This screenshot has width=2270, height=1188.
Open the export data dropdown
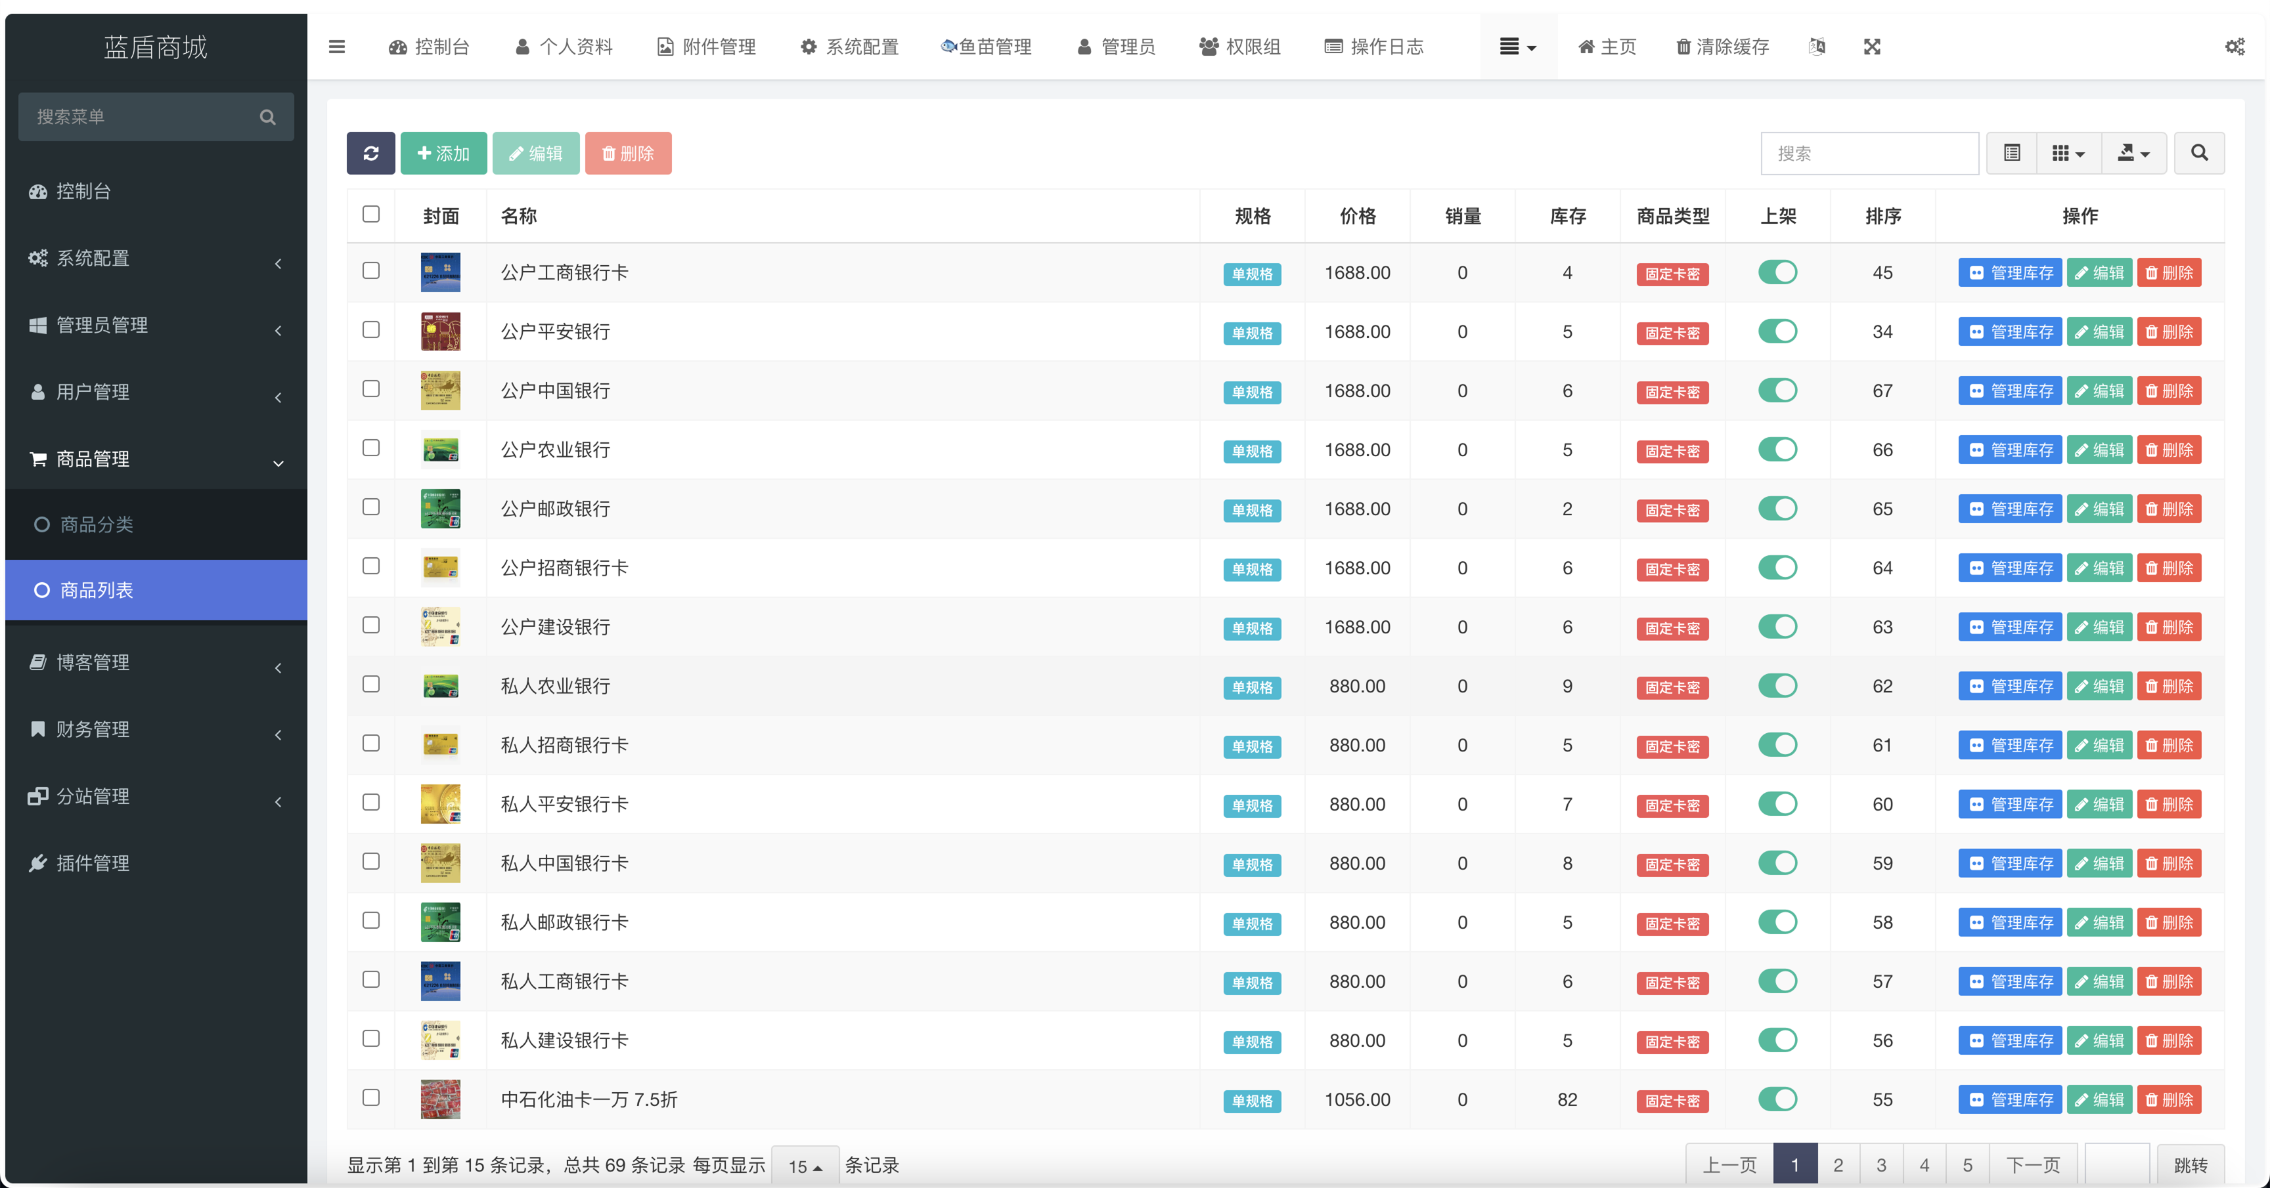pyautogui.click(x=2133, y=153)
